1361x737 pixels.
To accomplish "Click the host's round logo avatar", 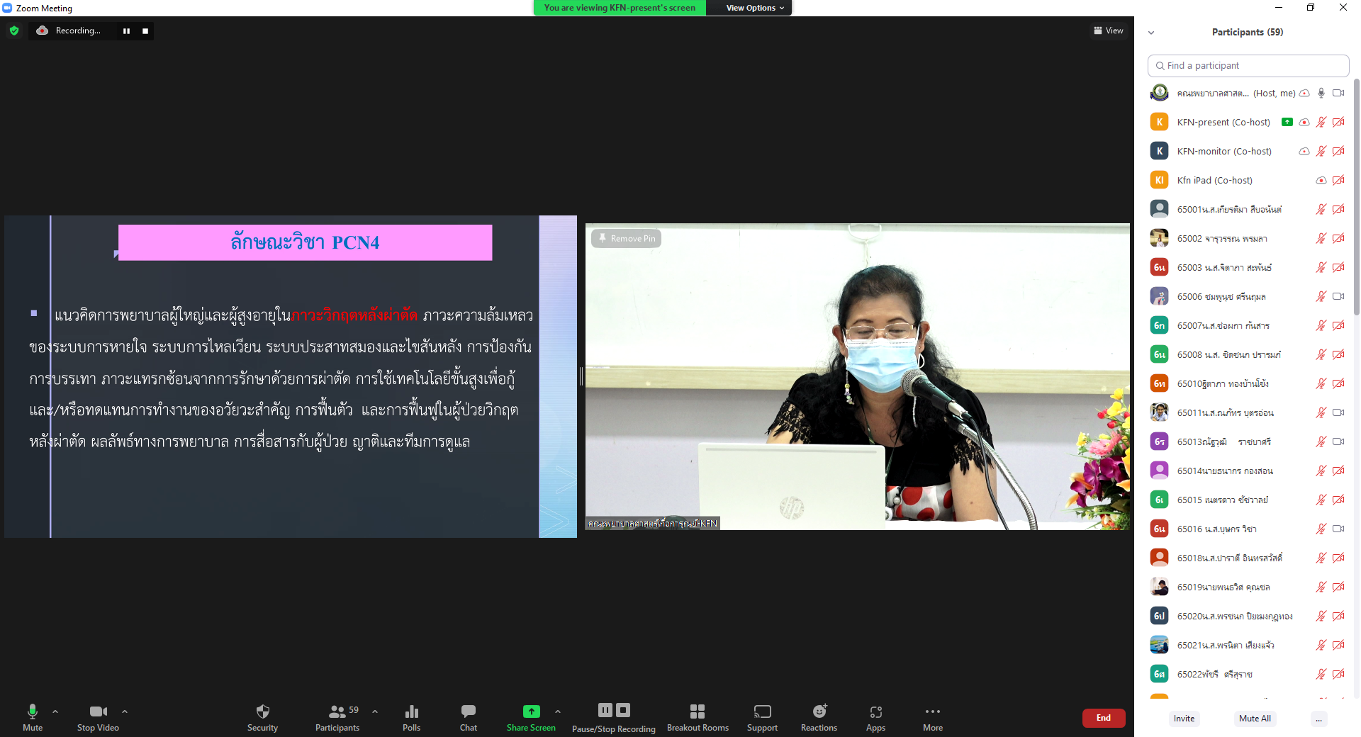I will [x=1159, y=93].
